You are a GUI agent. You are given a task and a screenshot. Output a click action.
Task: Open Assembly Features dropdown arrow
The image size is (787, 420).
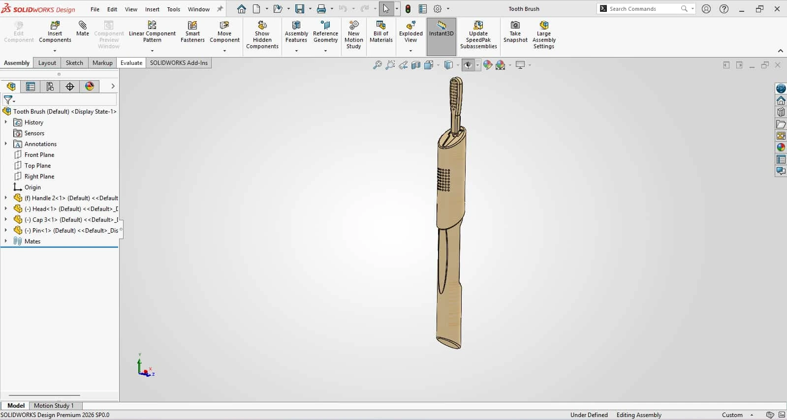click(x=296, y=51)
